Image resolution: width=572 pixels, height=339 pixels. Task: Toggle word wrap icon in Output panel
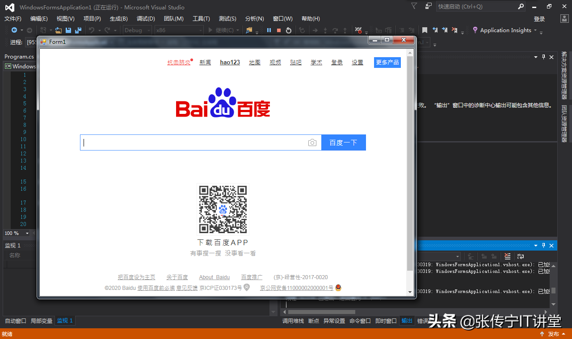(521, 256)
